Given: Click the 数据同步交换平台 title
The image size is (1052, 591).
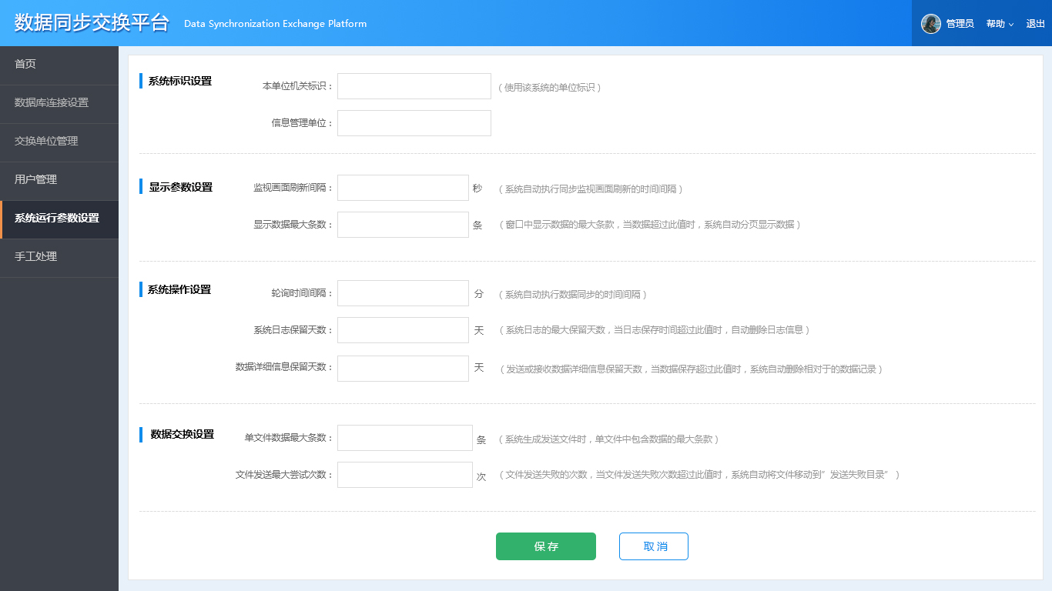Looking at the screenshot, I should (92, 23).
